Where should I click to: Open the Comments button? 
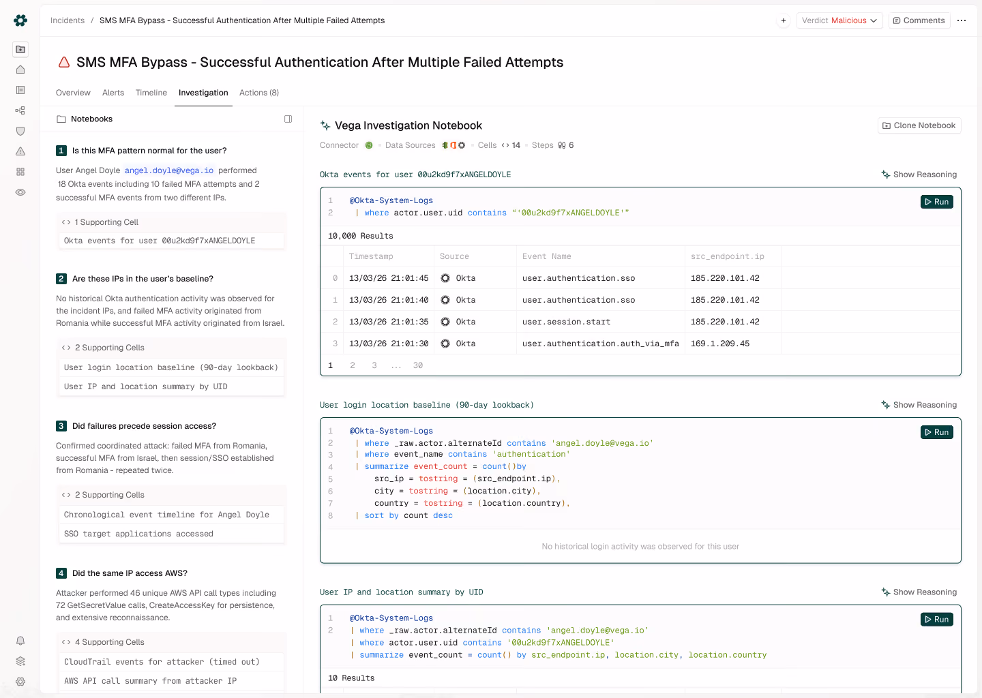[x=919, y=20]
